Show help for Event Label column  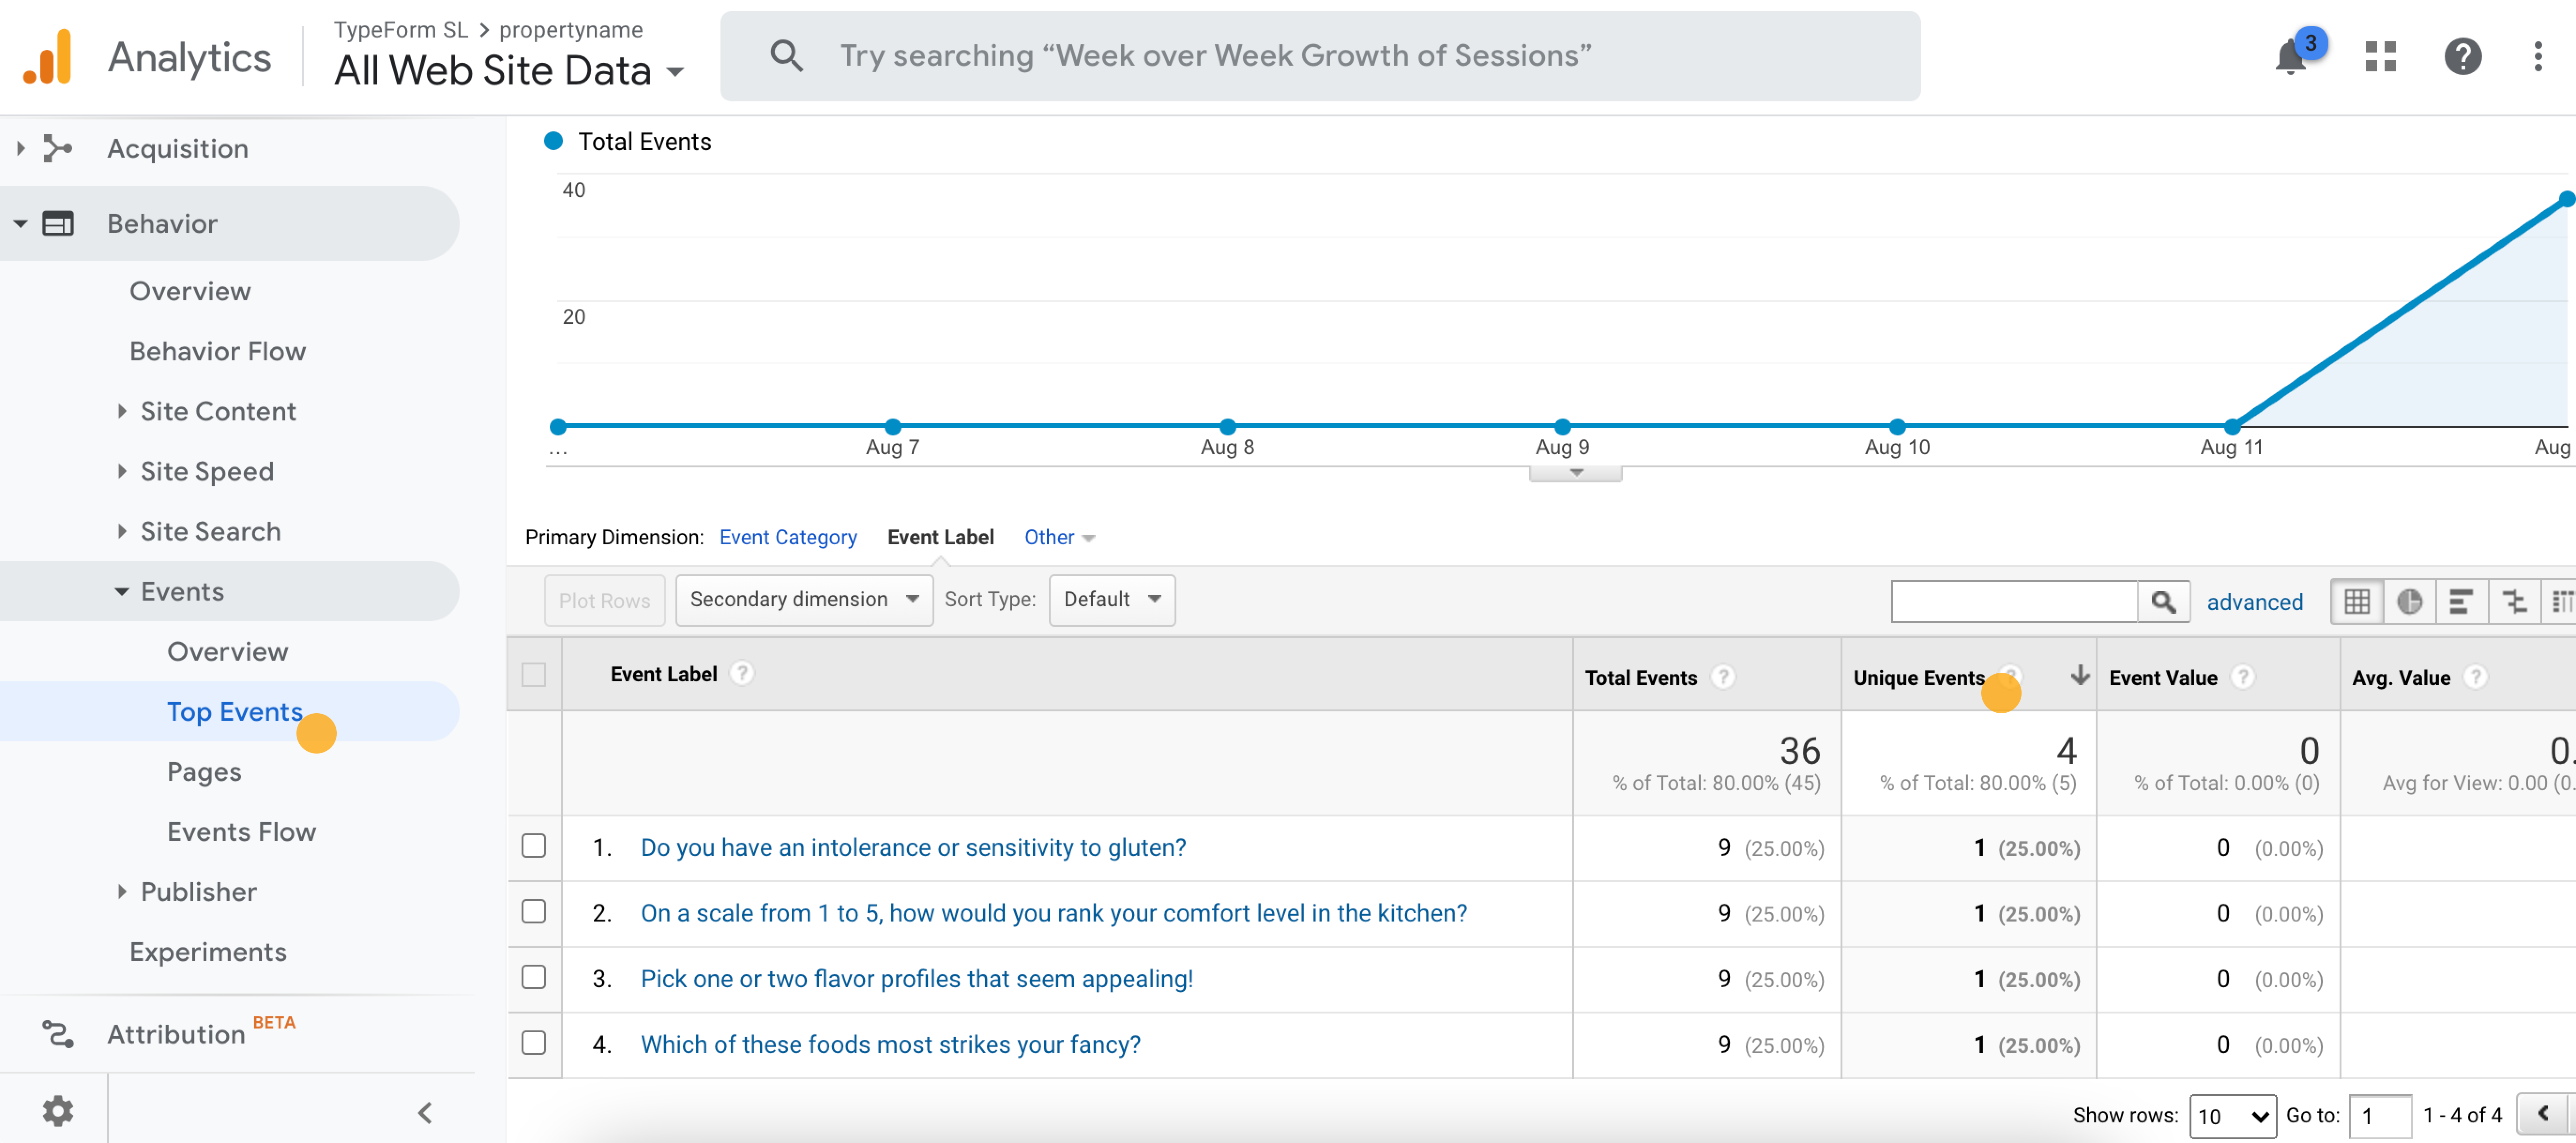[741, 674]
